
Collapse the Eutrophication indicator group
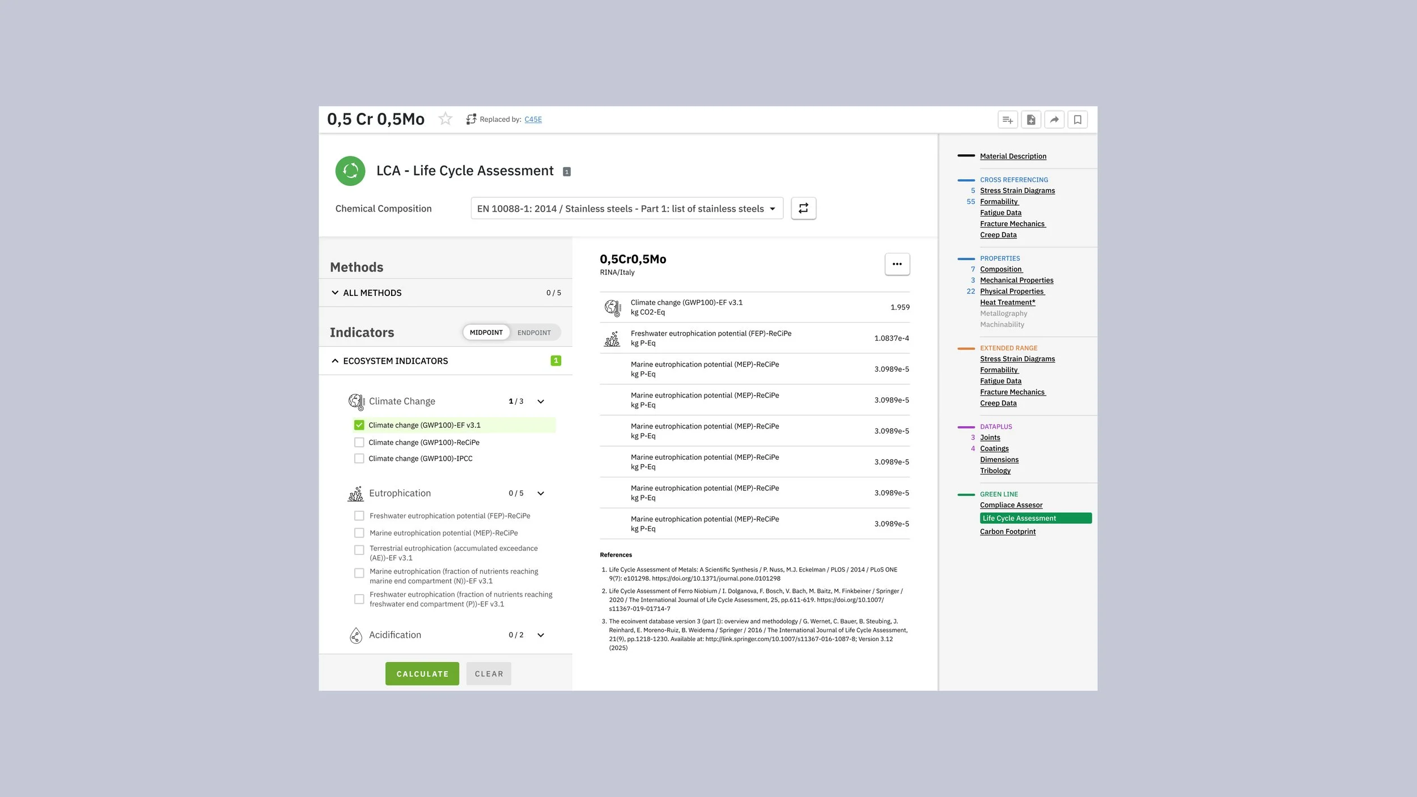click(x=540, y=494)
